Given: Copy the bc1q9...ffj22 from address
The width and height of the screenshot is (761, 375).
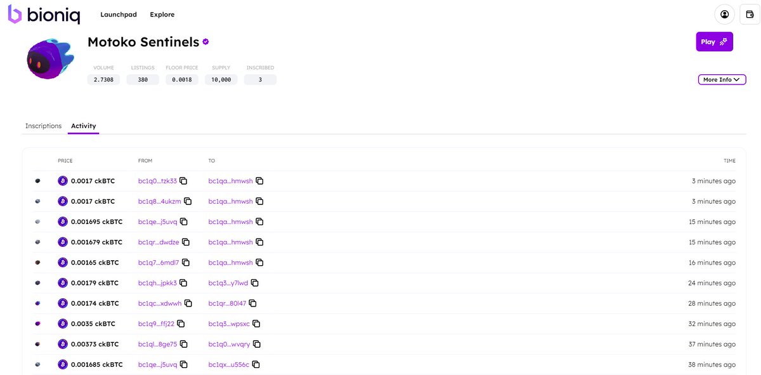Looking at the screenshot, I should point(181,323).
